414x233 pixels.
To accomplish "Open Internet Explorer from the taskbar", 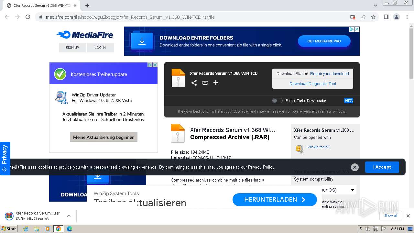I will point(26,229).
